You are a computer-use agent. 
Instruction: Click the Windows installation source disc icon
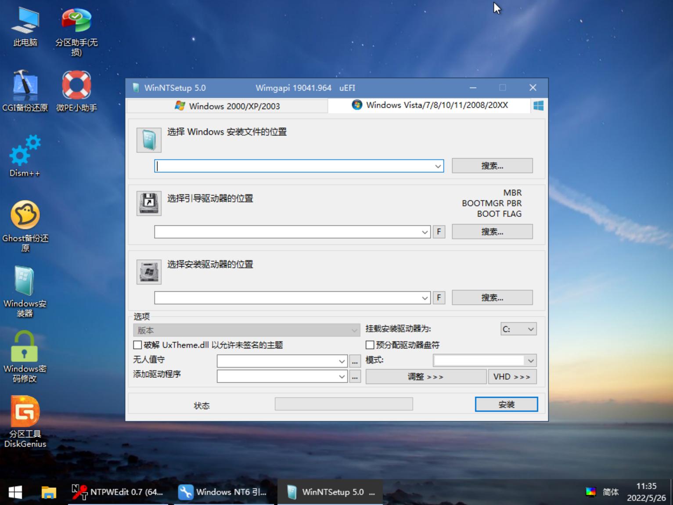coord(149,139)
